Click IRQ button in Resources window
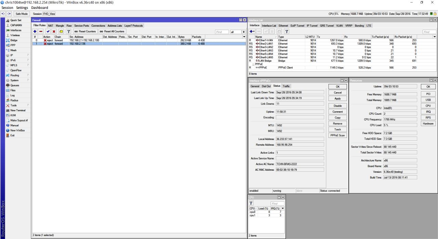The image size is (438, 239). (x=428, y=111)
